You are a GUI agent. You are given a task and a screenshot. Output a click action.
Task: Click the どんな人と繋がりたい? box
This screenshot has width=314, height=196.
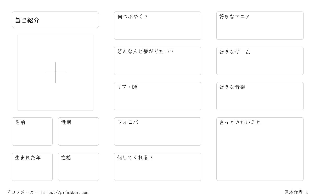click(x=158, y=61)
